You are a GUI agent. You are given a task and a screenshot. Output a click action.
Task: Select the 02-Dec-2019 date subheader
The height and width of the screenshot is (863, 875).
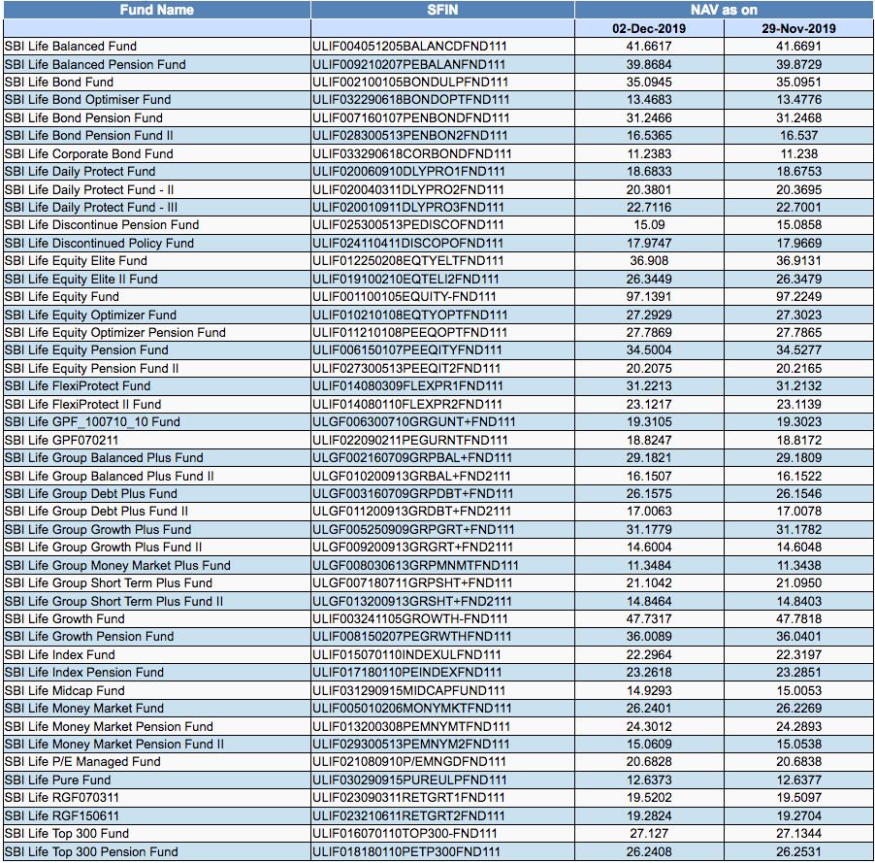[x=649, y=28]
